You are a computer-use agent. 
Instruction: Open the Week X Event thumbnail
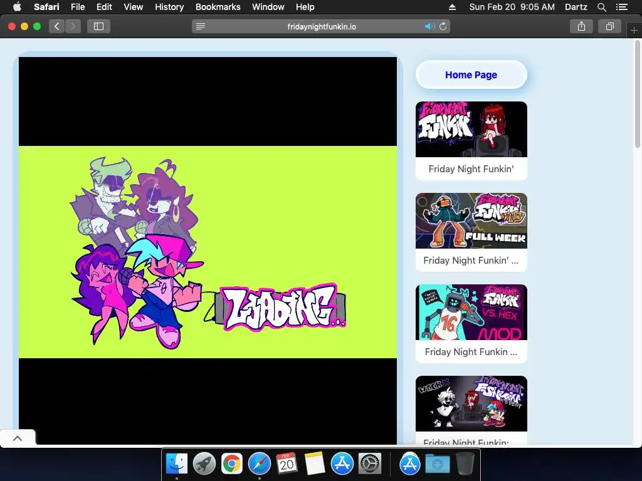471,404
